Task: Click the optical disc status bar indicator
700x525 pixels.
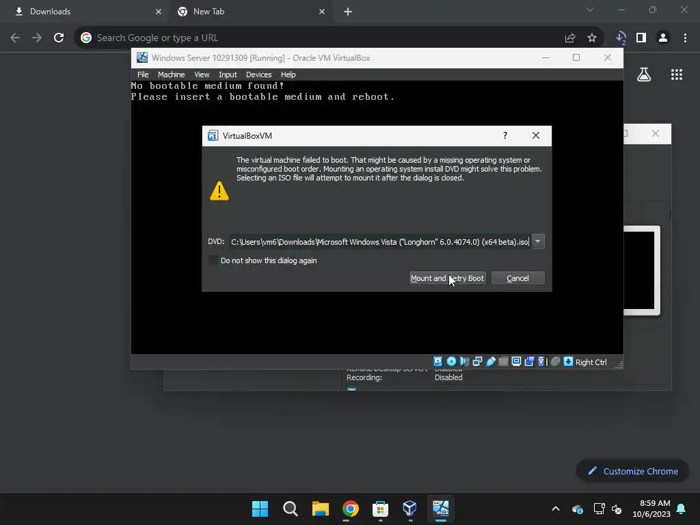Action: point(451,362)
